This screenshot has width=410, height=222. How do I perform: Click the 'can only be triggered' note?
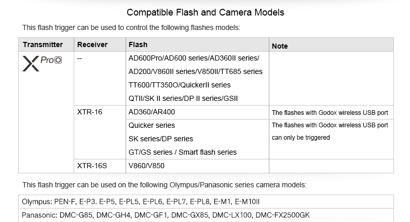click(x=300, y=138)
